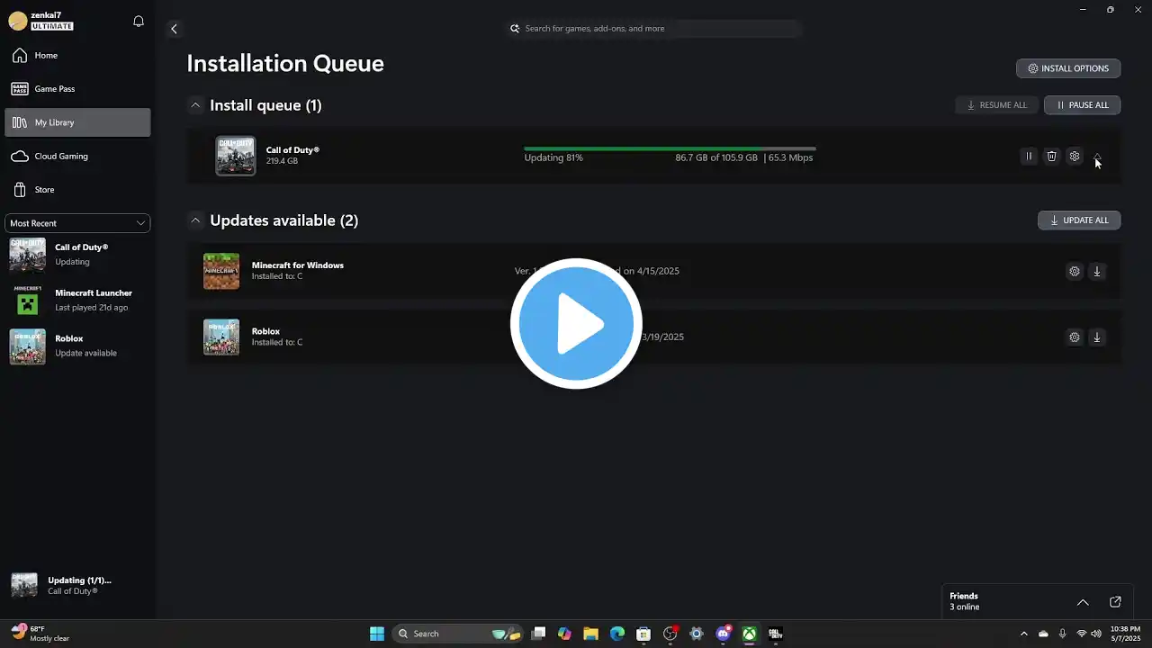
Task: Open the zenkai7 profile
Action: tap(42, 21)
